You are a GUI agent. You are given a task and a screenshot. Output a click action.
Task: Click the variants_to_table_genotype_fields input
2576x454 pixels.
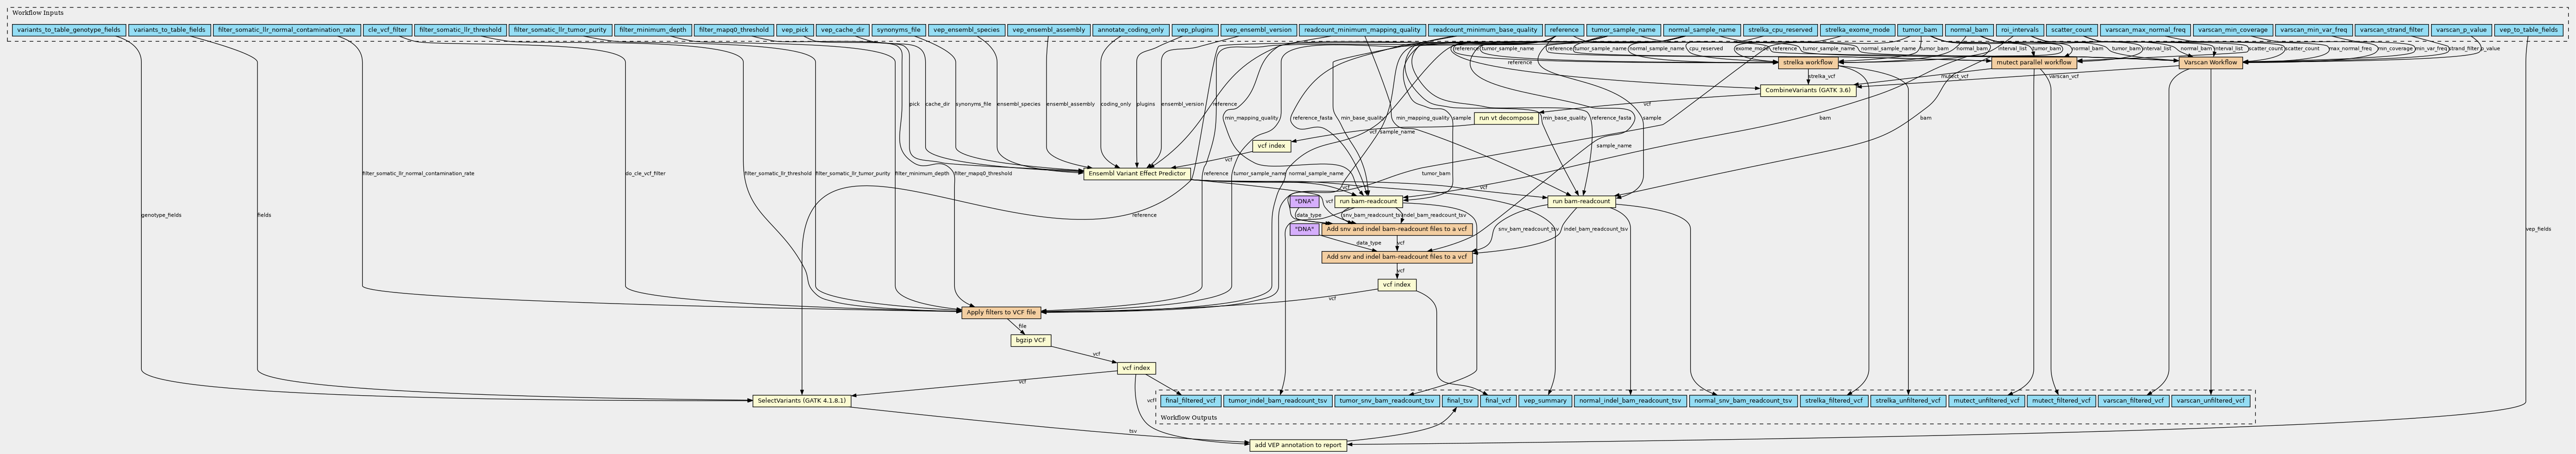coord(69,30)
